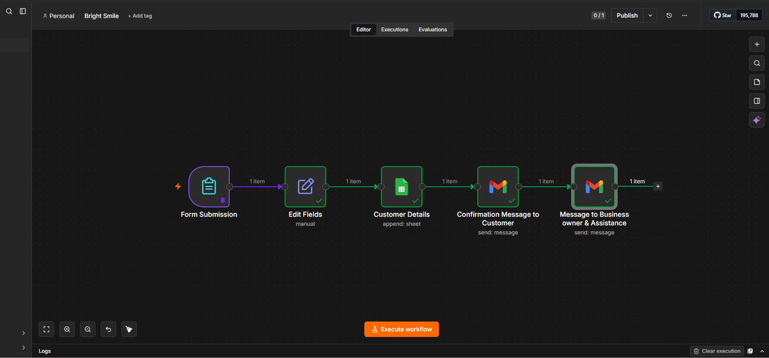This screenshot has width=769, height=358.
Task: Click the Add tag button
Action: coord(140,16)
